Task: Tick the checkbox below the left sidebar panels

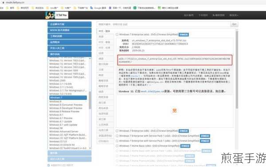Action: click(x=49, y=165)
